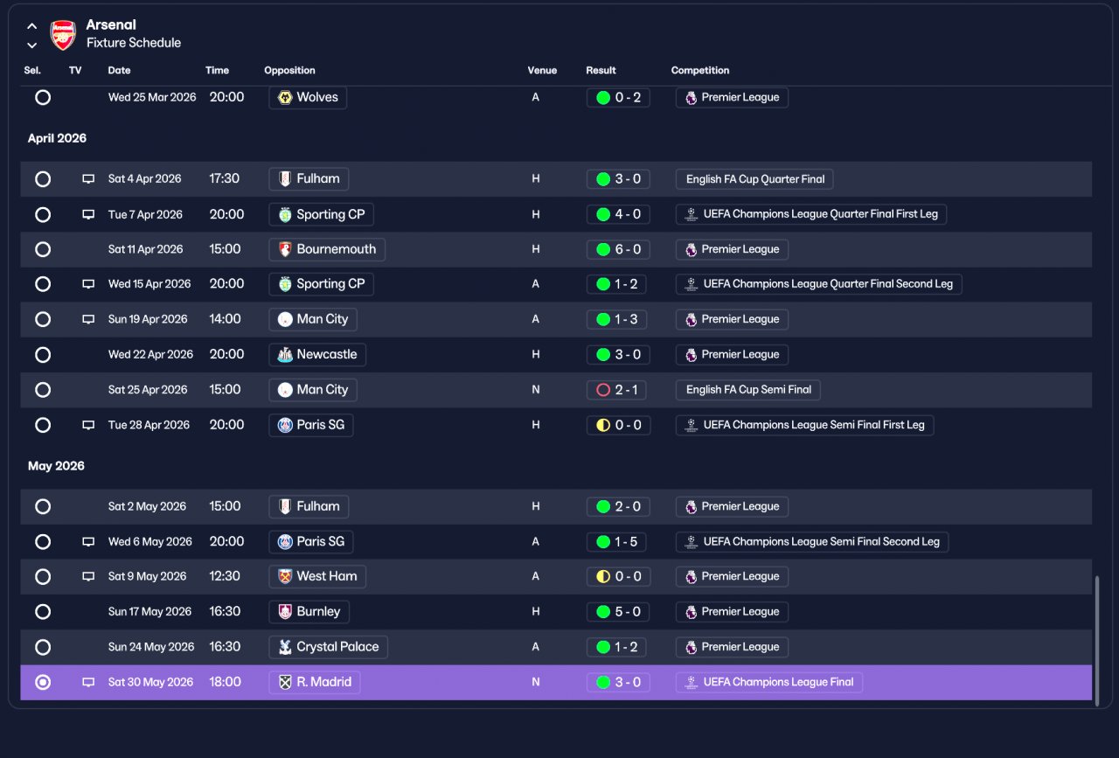Click TV icon for West Ham match
The width and height of the screenshot is (1119, 758).
click(88, 577)
